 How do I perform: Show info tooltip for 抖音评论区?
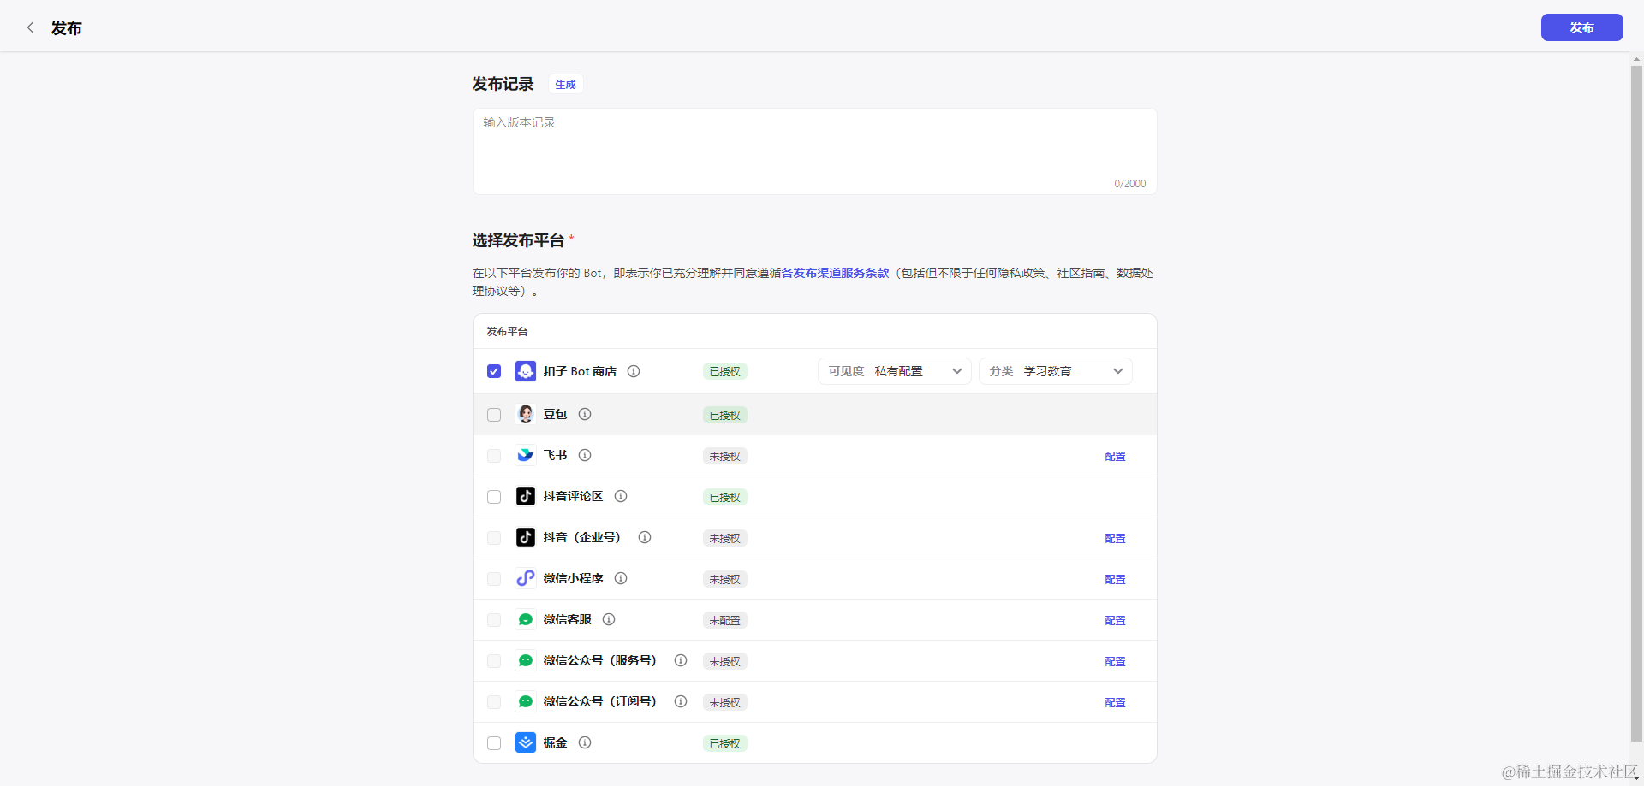point(621,496)
